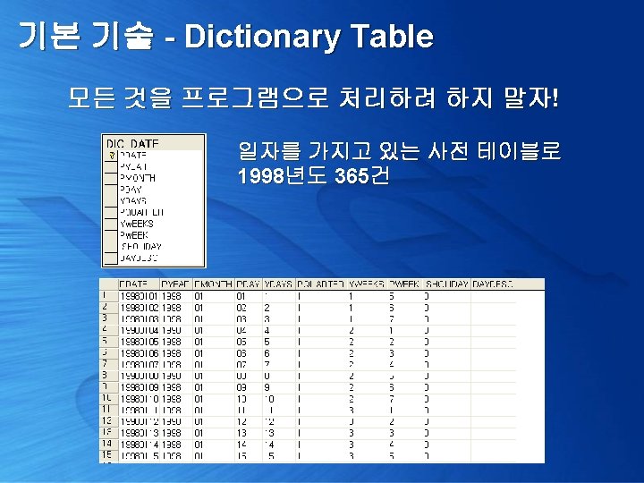This screenshot has width=644, height=483.
Task: Click PDAY cell 13 in row 19980113
Action: point(249,433)
